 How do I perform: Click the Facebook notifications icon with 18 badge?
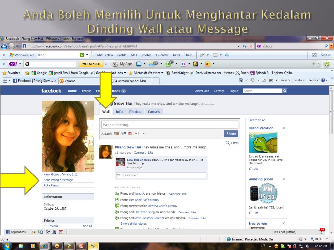[322, 231]
